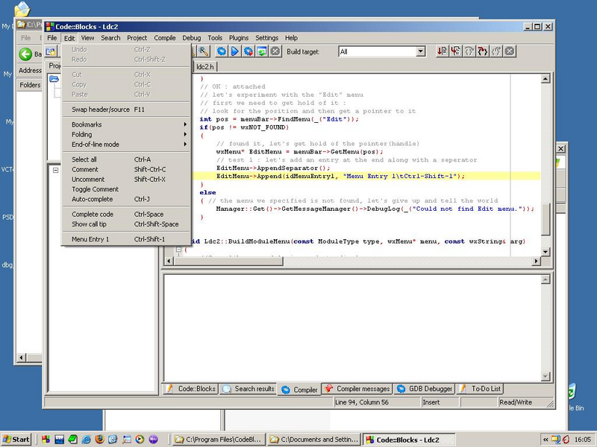
Task: Choose Show call tip in Edit menu
Action: [x=126, y=224]
